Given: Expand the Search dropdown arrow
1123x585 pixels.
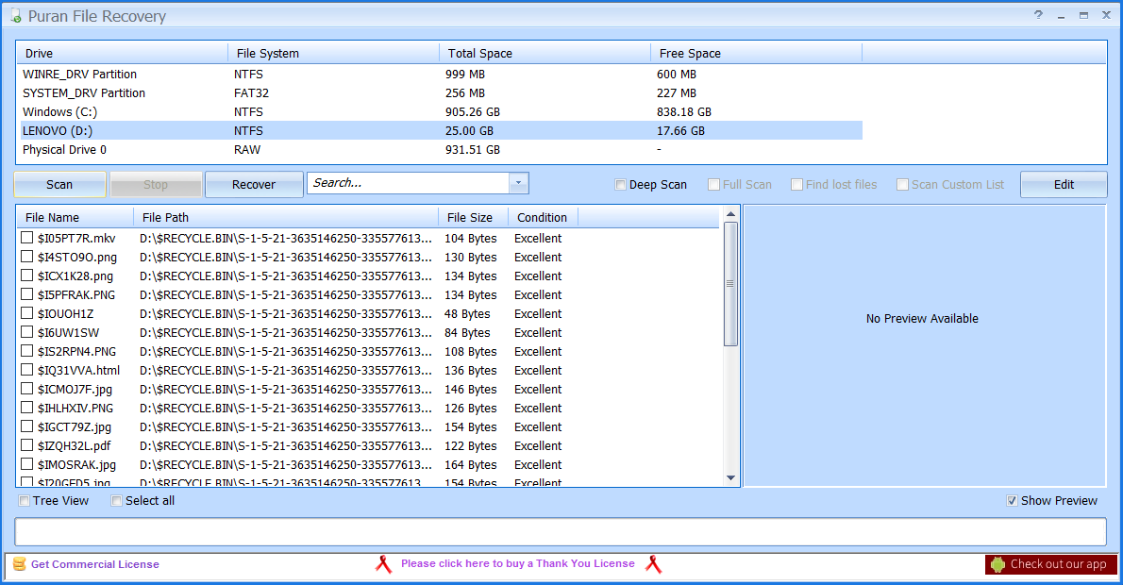Looking at the screenshot, I should 518,183.
